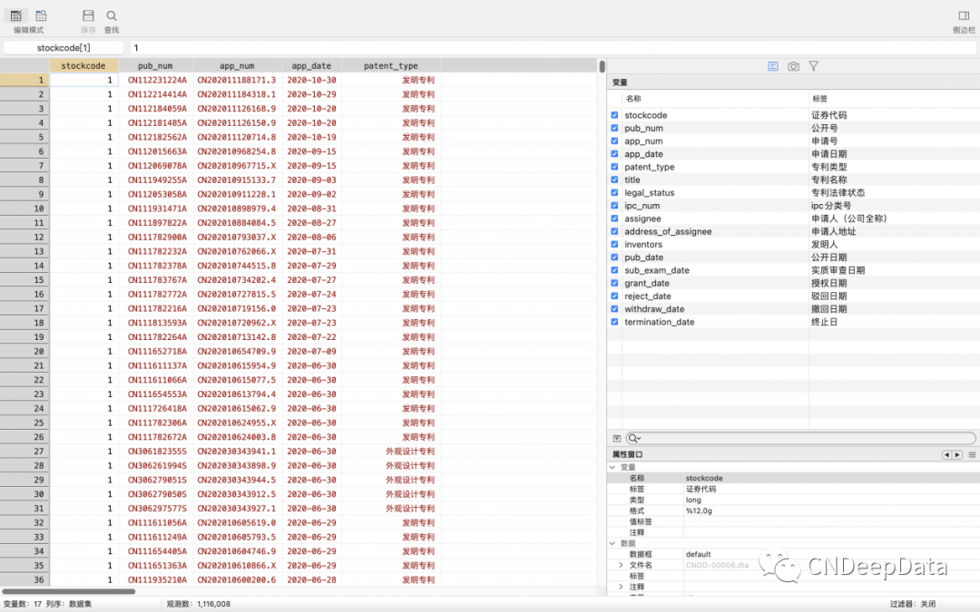980x612 pixels.
Task: Select the app_date column header
Action: coord(311,65)
